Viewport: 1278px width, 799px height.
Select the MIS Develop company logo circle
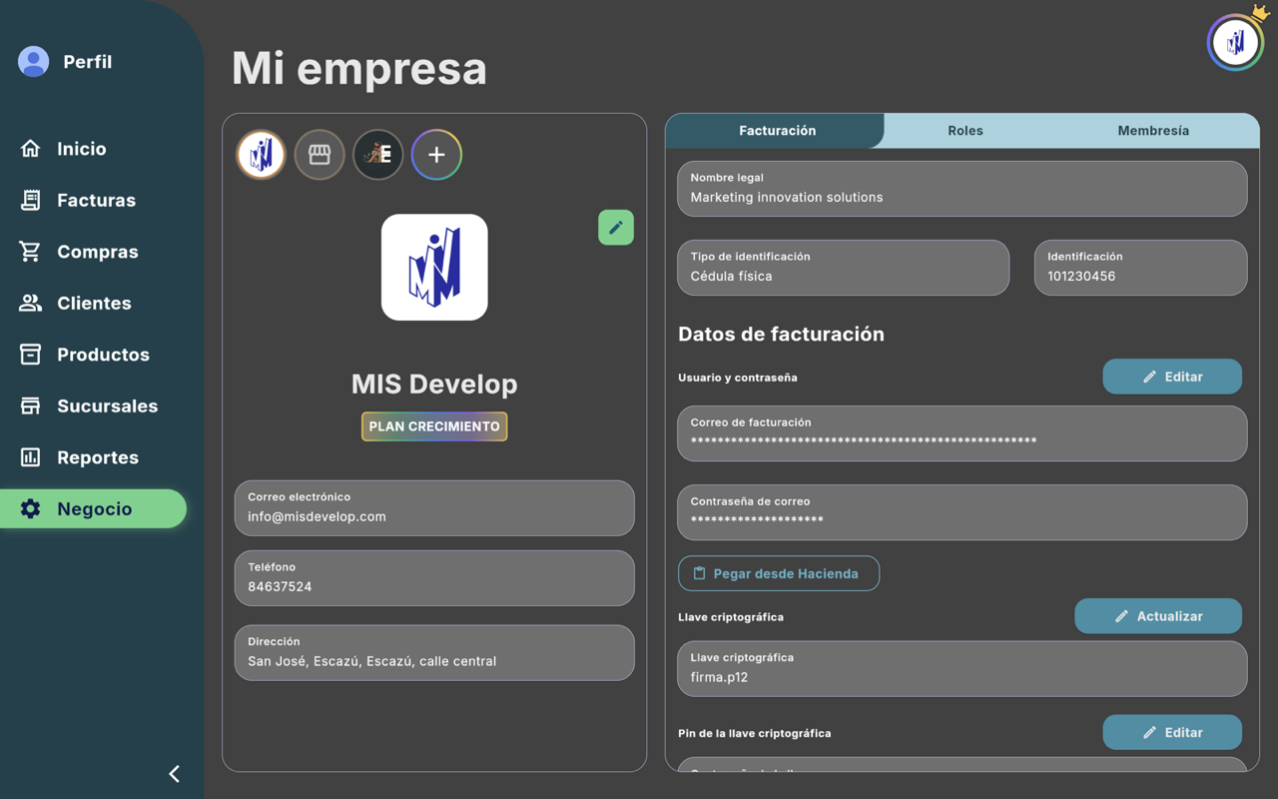click(x=261, y=155)
